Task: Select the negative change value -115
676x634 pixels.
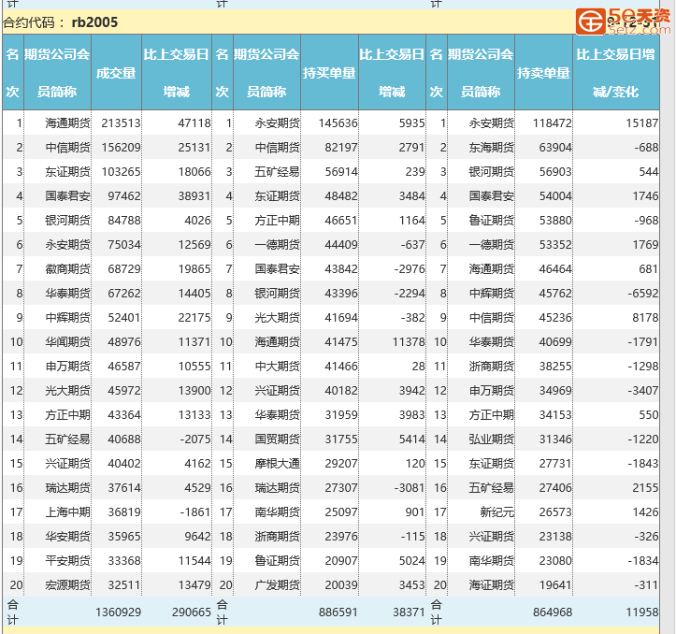Action: click(413, 536)
